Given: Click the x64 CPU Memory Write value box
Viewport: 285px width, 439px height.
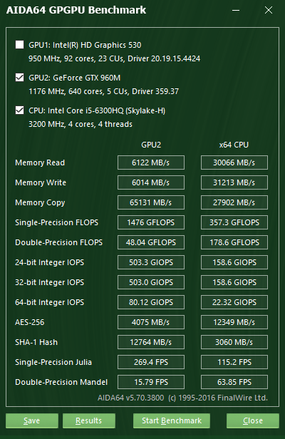Looking at the screenshot, I should click(234, 182).
